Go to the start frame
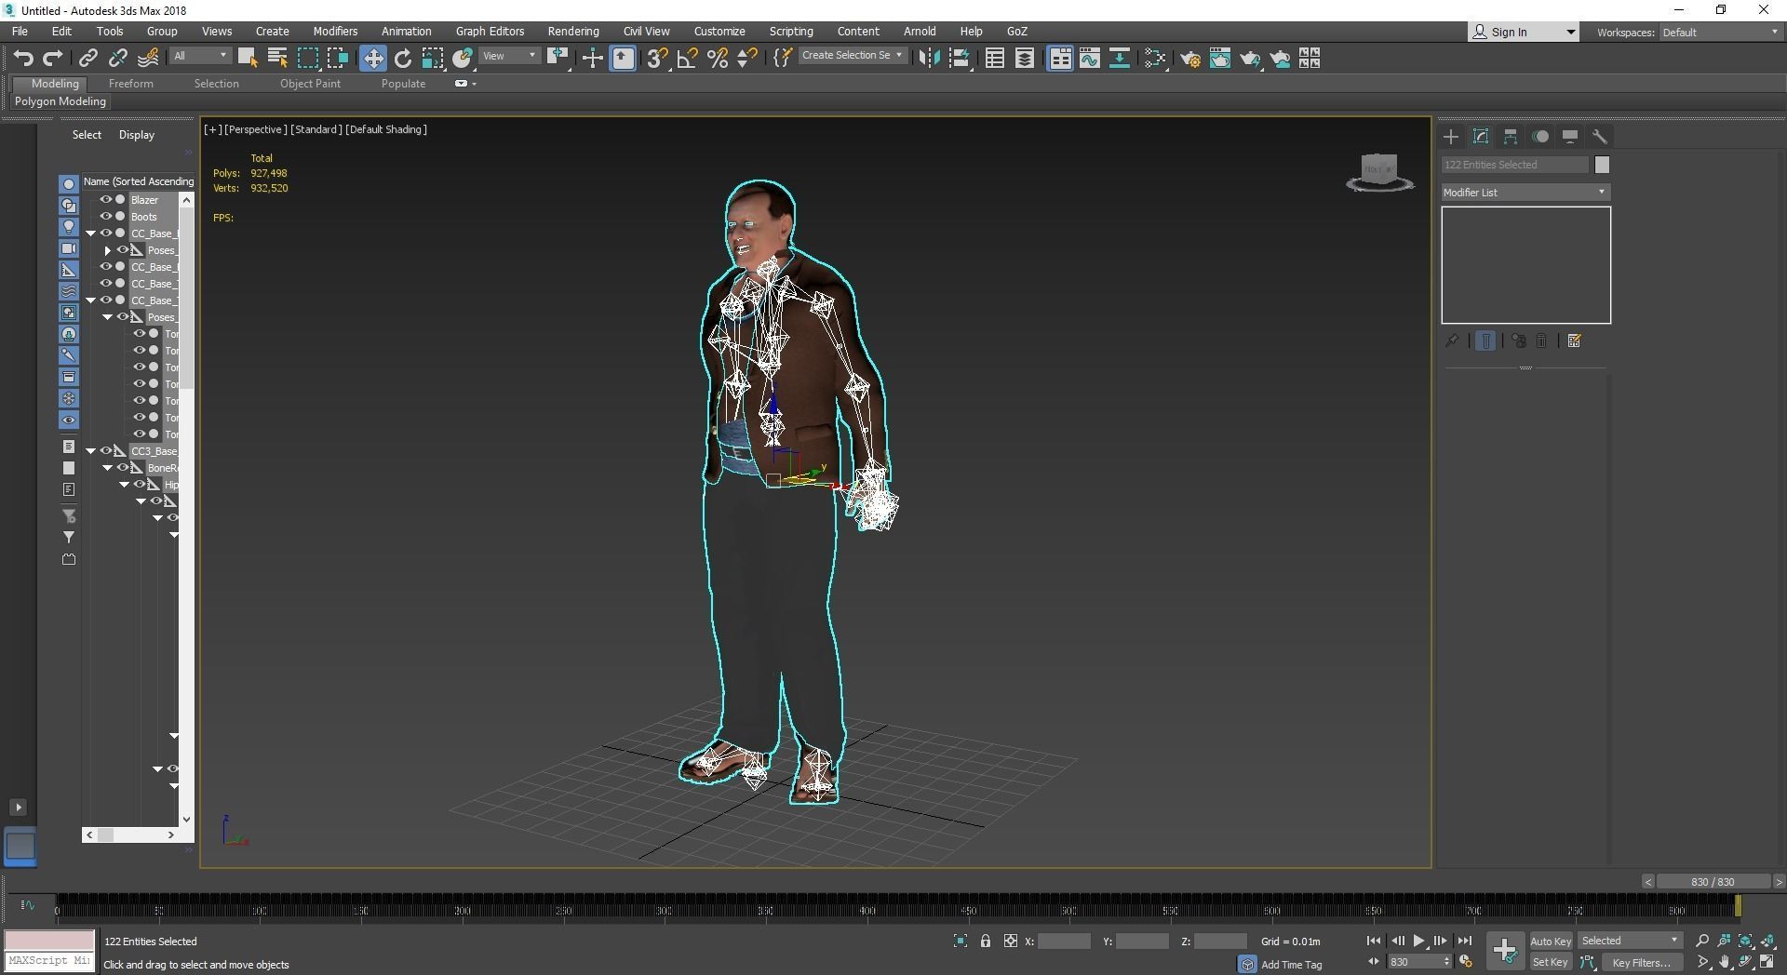Viewport: 1787px width, 975px height. coord(1374,942)
